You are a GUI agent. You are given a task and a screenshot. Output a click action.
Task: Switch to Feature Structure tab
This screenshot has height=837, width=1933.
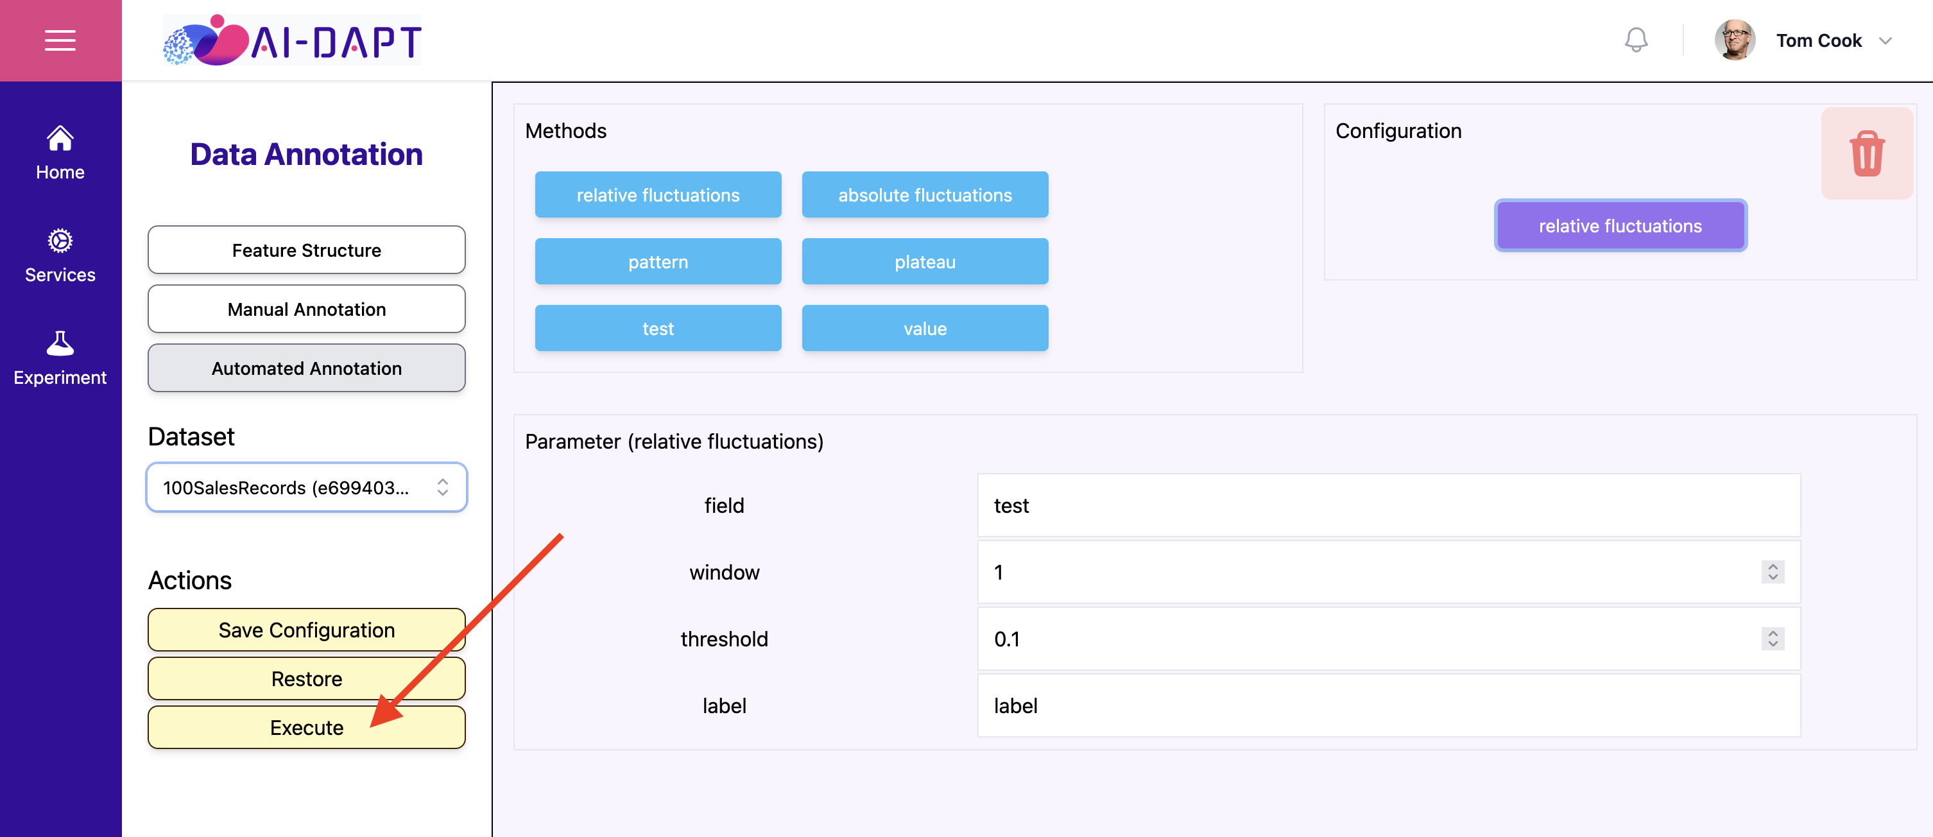coord(307,250)
